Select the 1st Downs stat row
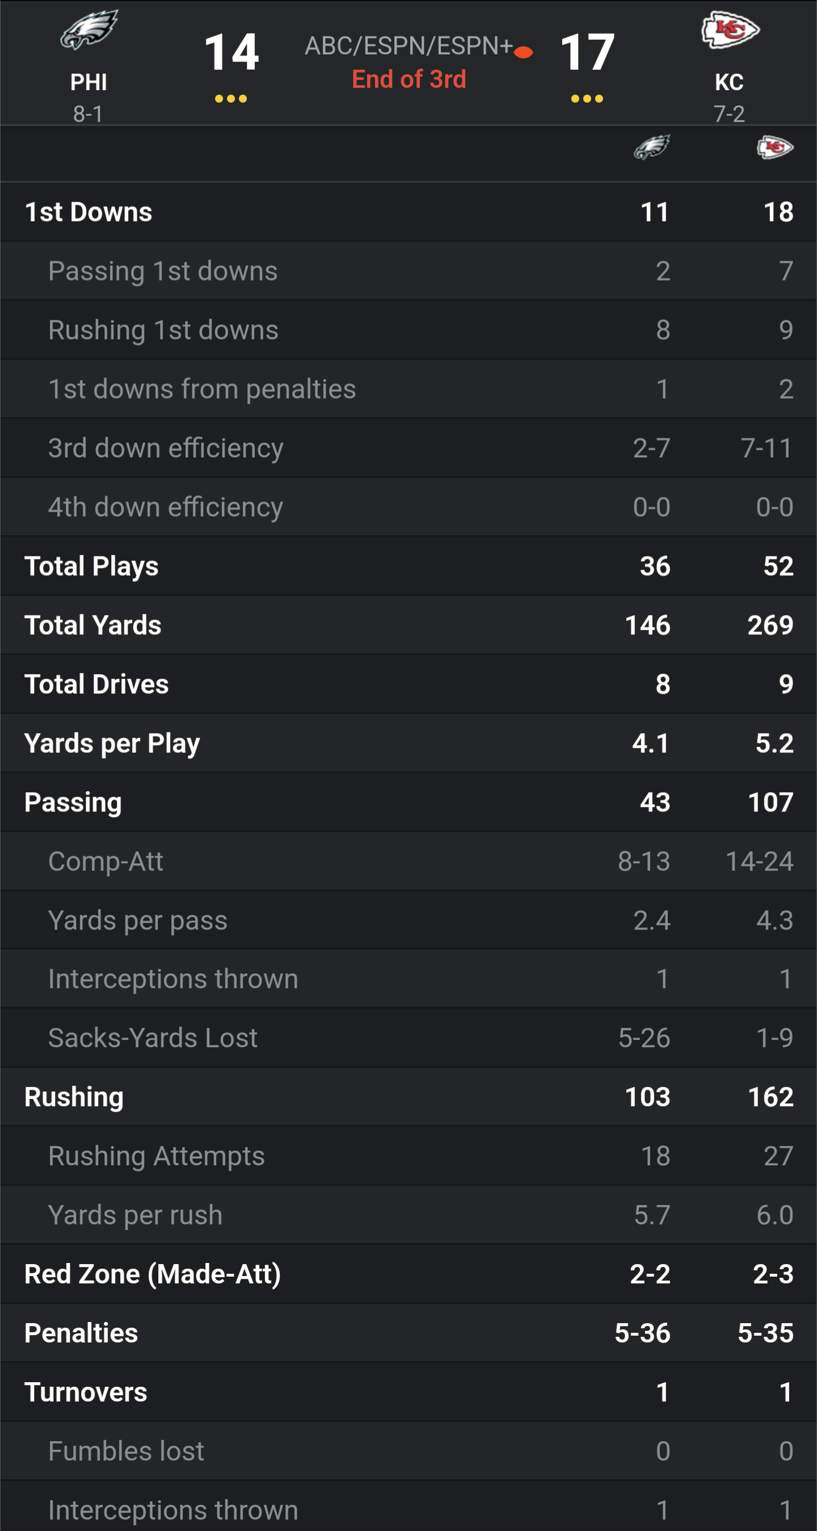This screenshot has width=817, height=1531. 408,212
